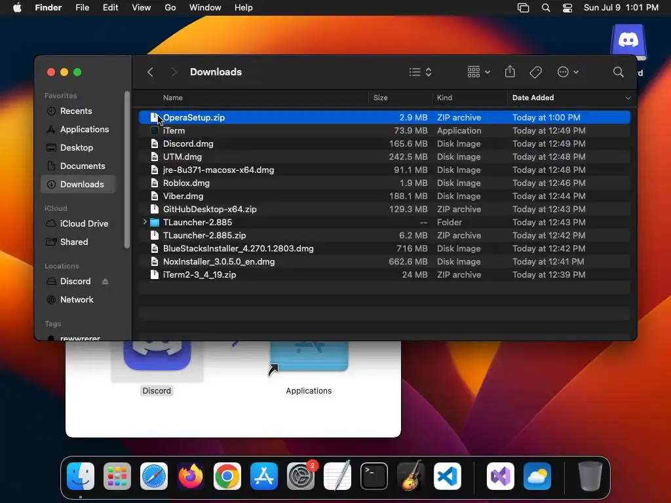The width and height of the screenshot is (671, 503).
Task: Select the TLauncher-2.885.zip file
Action: click(384, 235)
